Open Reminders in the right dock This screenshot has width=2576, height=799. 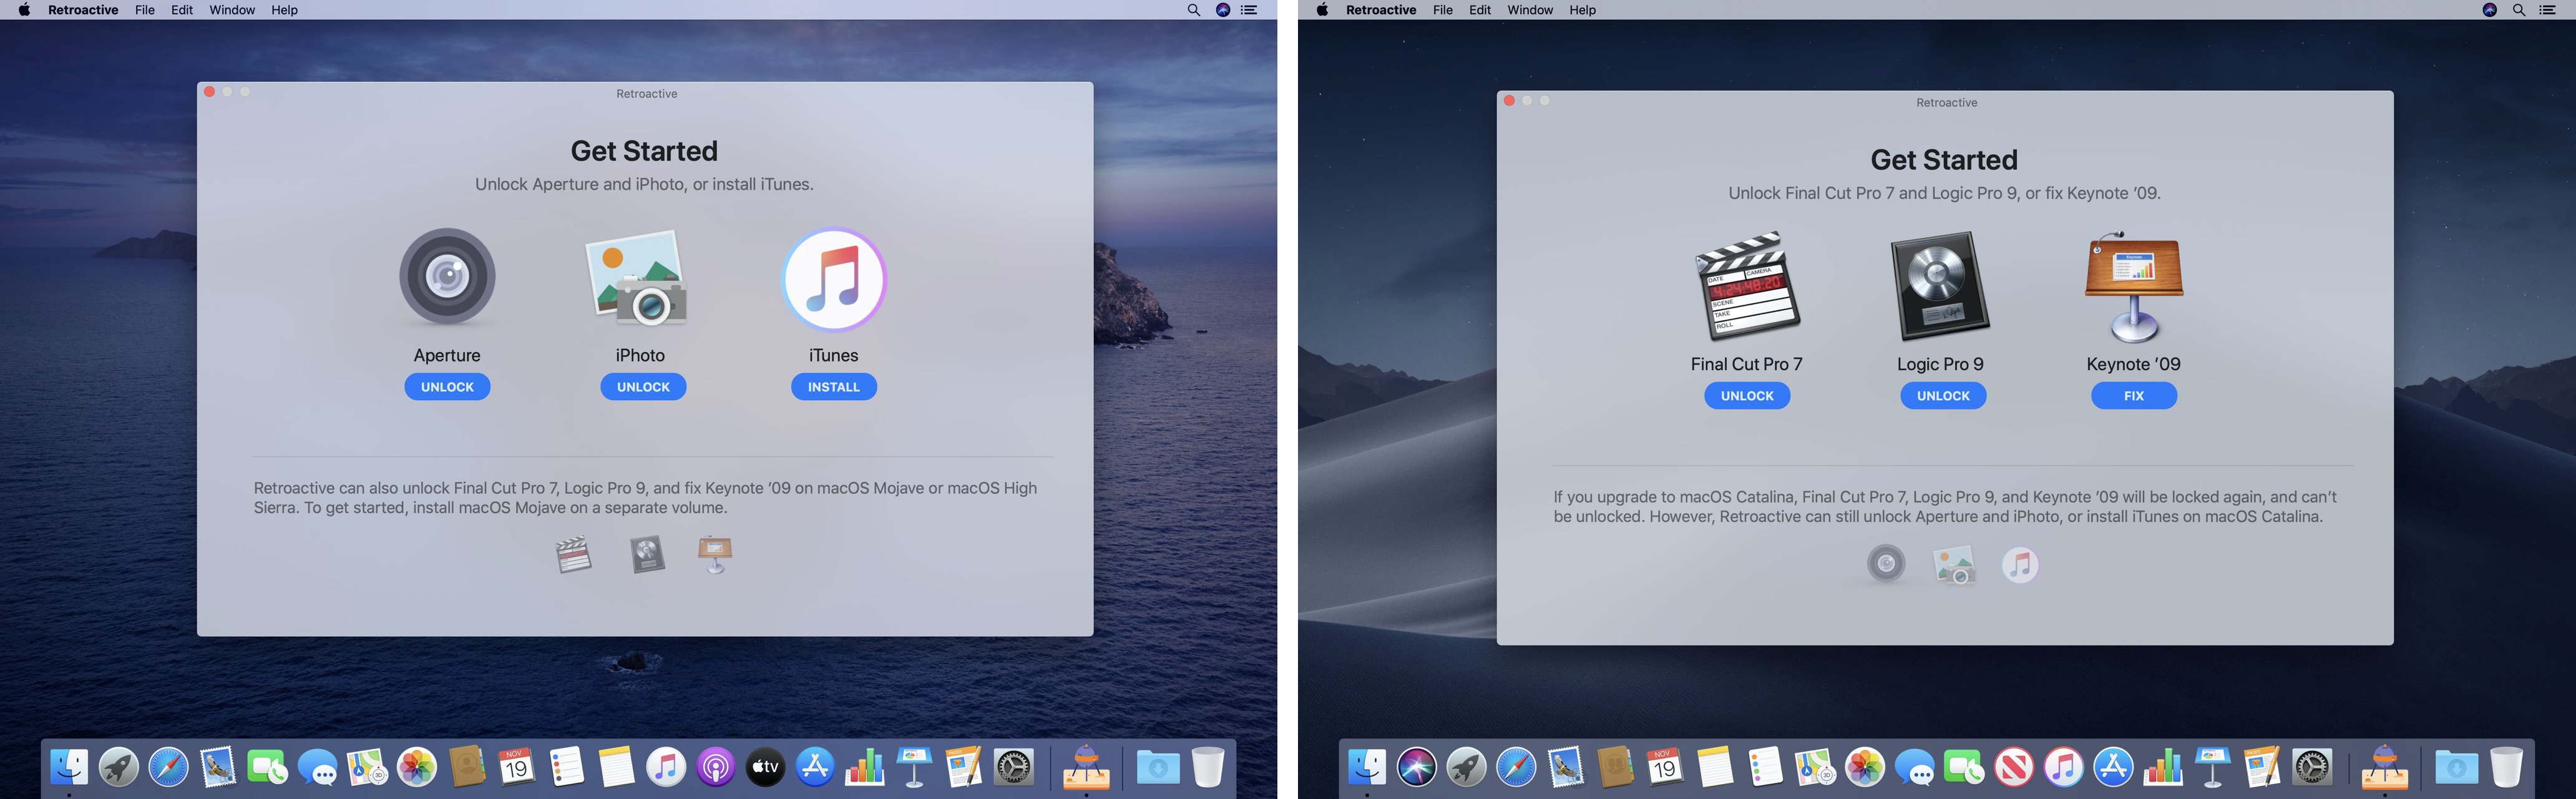click(x=1765, y=768)
